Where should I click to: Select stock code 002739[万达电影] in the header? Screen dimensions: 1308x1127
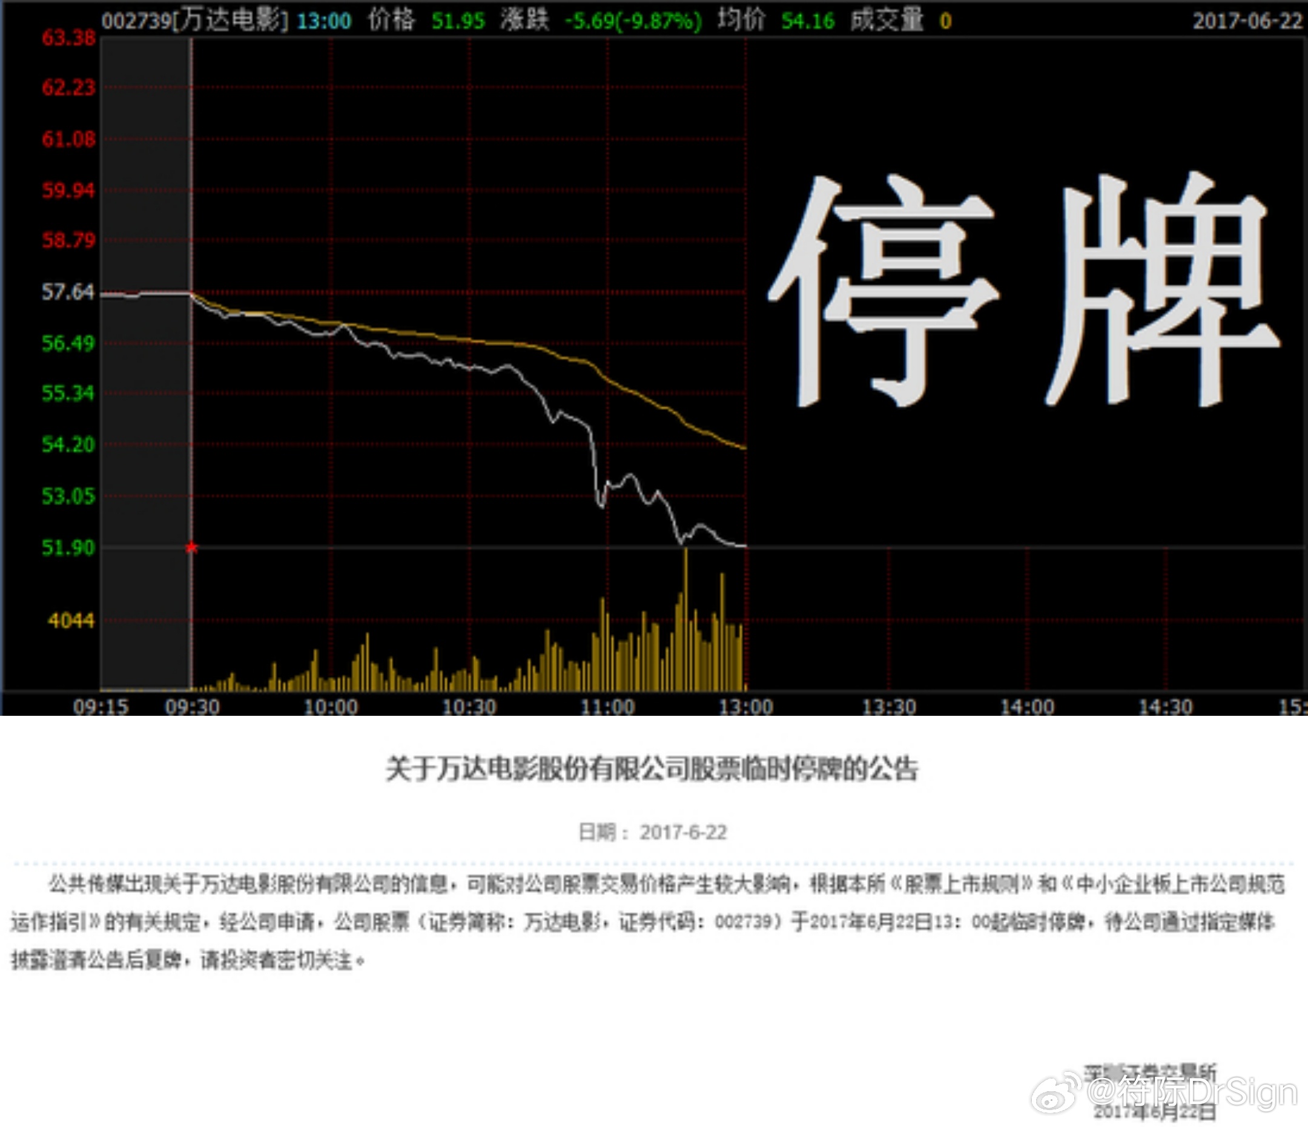pyautogui.click(x=194, y=21)
